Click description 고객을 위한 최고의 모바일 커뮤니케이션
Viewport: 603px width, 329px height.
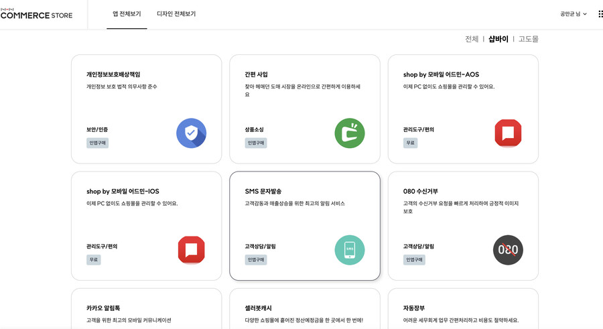129,320
